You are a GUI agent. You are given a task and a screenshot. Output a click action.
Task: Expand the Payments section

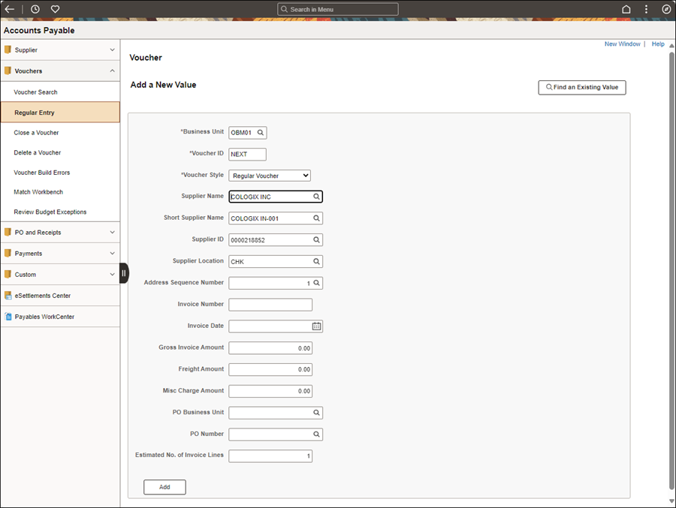tap(112, 254)
